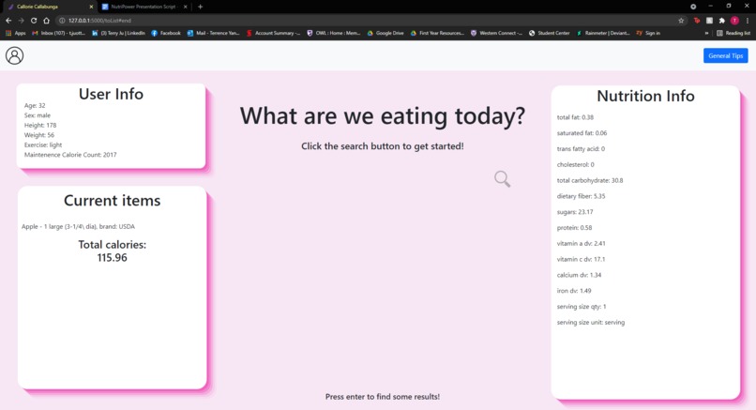This screenshot has height=410, width=756.
Task: Click the magnifying glass search icon
Action: 502,178
